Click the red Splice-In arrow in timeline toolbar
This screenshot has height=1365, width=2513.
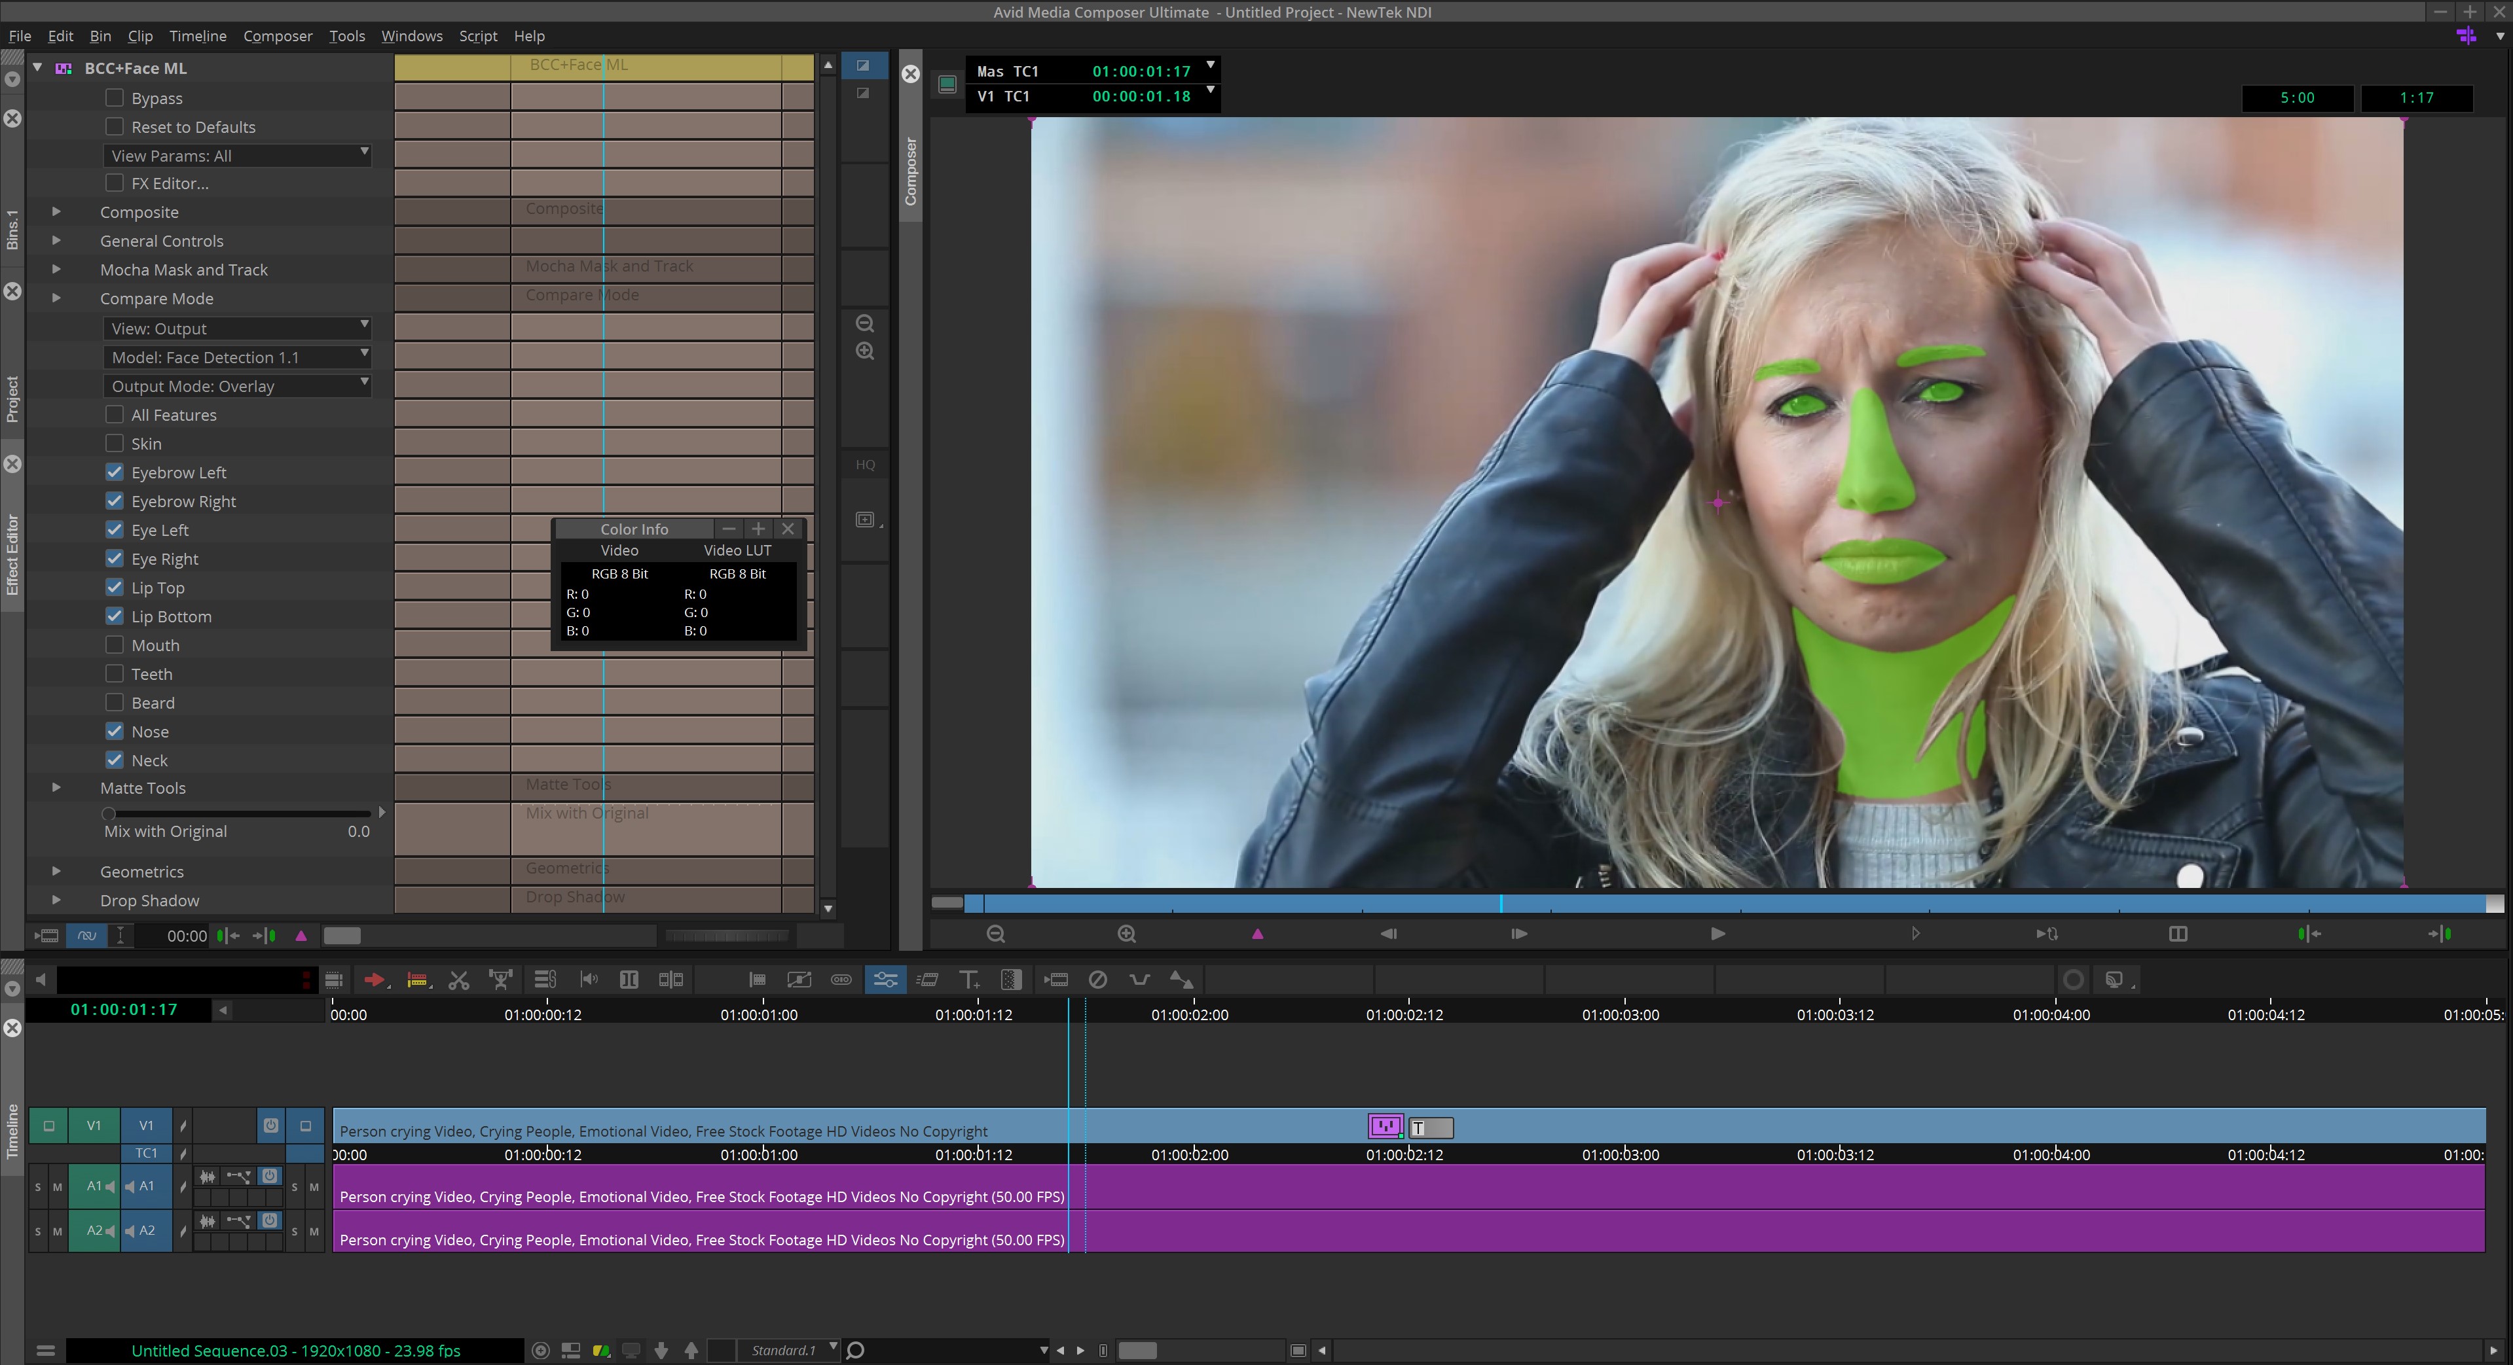click(374, 980)
